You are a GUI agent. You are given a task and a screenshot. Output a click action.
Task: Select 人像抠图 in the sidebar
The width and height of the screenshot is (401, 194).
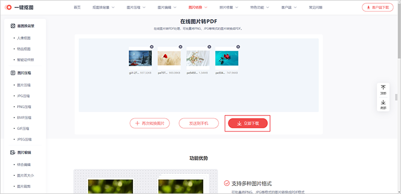(x=24, y=38)
